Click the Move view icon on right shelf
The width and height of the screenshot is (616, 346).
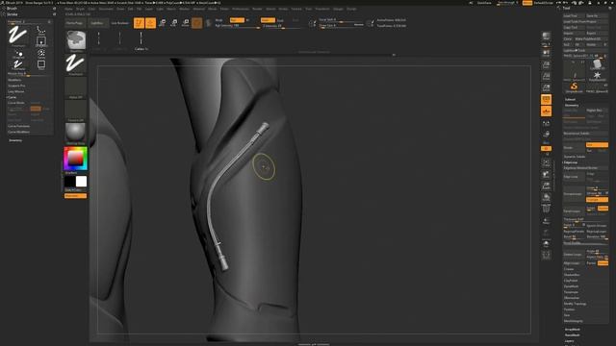pos(546,174)
